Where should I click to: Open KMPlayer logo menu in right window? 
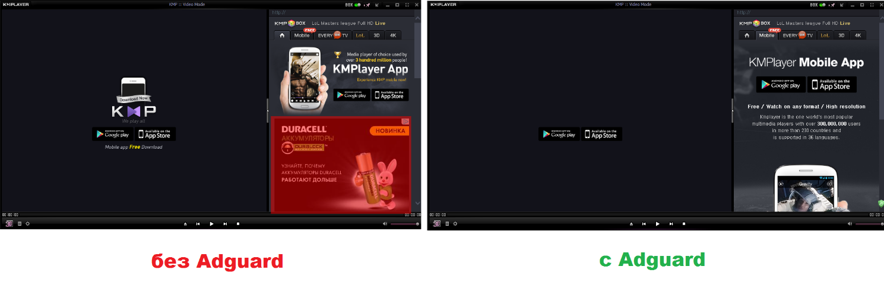click(x=442, y=4)
